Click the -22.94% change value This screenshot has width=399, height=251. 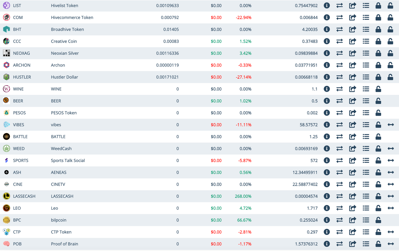tap(243, 17)
